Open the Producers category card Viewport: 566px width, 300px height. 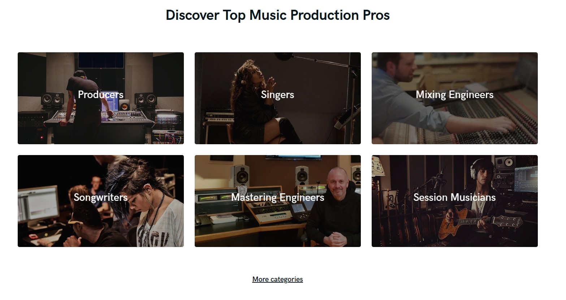coord(101,98)
